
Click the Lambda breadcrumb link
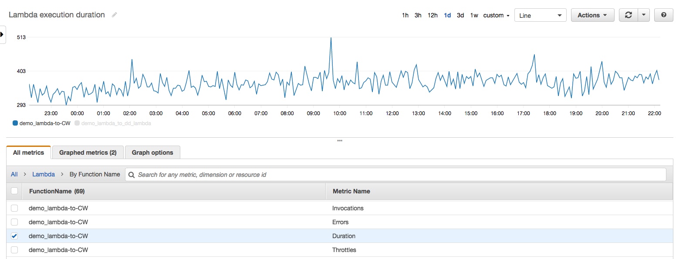coord(44,174)
